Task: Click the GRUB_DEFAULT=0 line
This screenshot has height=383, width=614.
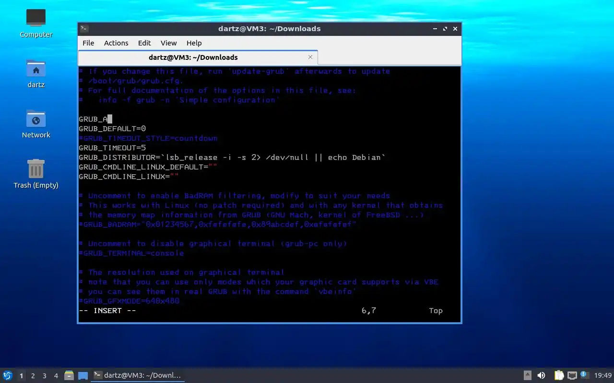Action: pyautogui.click(x=112, y=129)
